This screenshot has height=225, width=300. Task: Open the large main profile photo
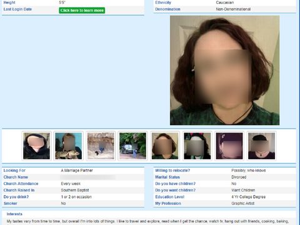click(224, 71)
